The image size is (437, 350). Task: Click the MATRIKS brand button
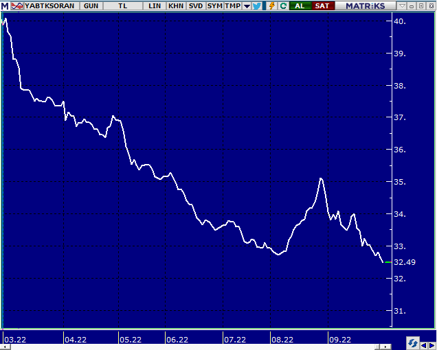click(366, 6)
